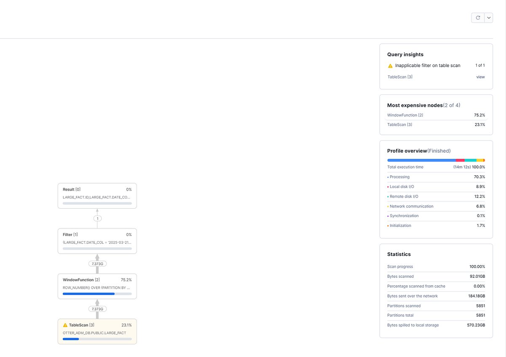Click the Total execution time color bar
This screenshot has width=506, height=357.
(436, 160)
